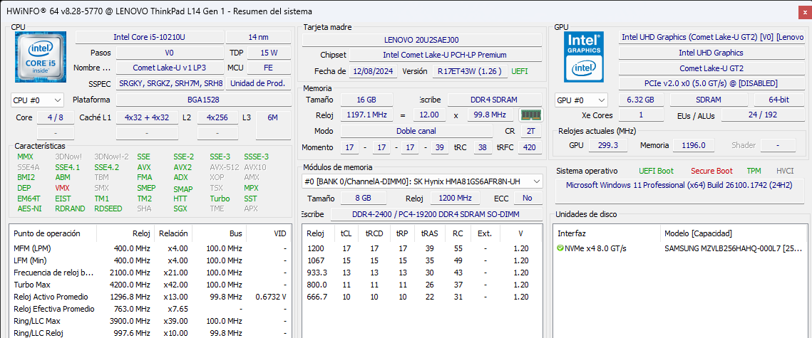This screenshot has height=338, width=812.
Task: Click the TDP 15 W value
Action: point(269,53)
